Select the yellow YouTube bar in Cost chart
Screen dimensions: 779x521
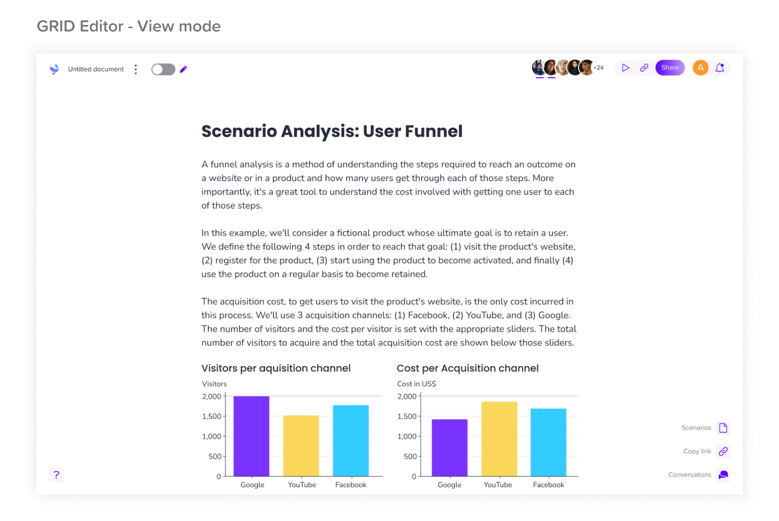point(499,439)
